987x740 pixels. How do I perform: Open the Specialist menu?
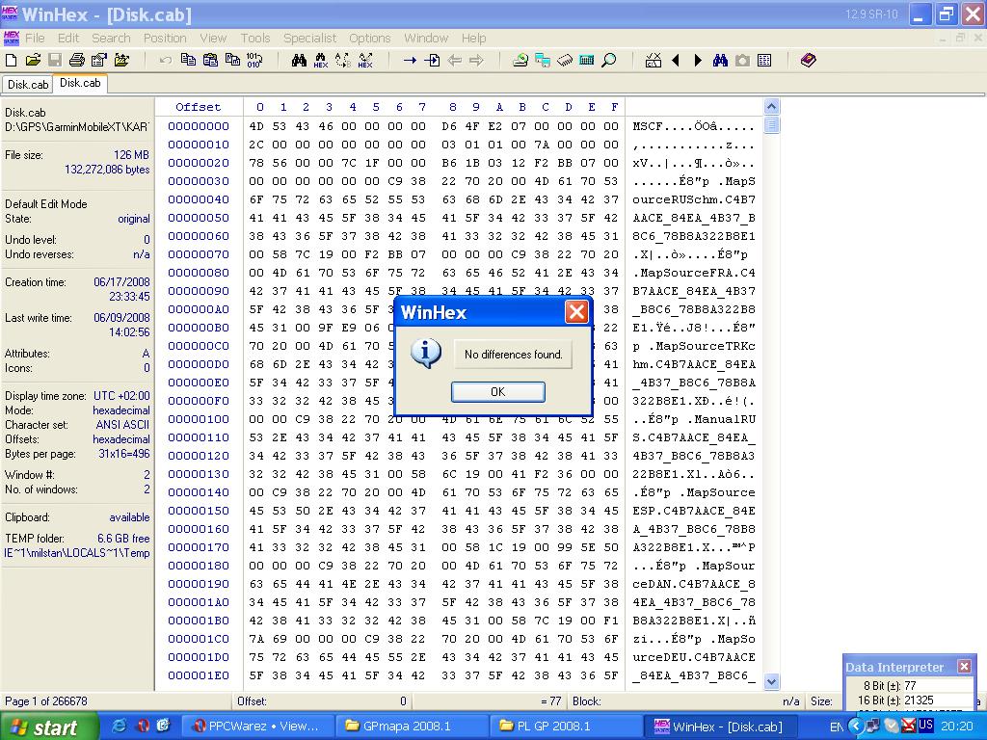tap(309, 39)
